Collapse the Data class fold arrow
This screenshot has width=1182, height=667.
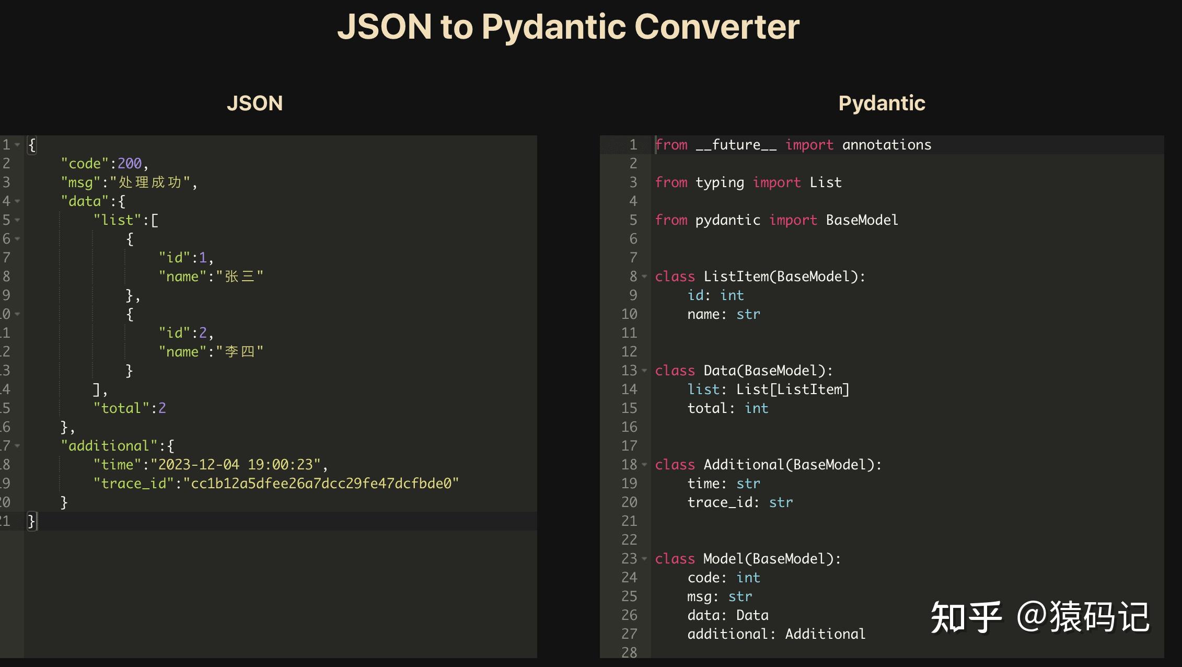[643, 371]
